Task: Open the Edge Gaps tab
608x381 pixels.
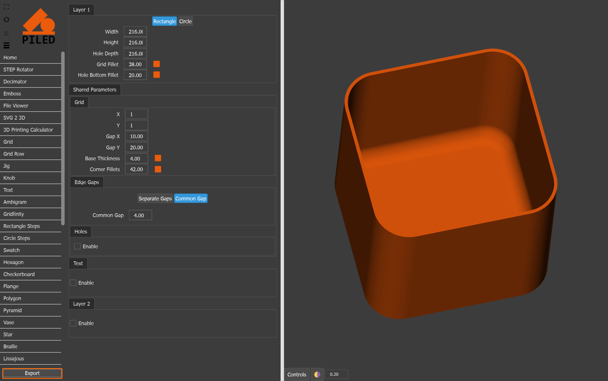Action: 87,182
